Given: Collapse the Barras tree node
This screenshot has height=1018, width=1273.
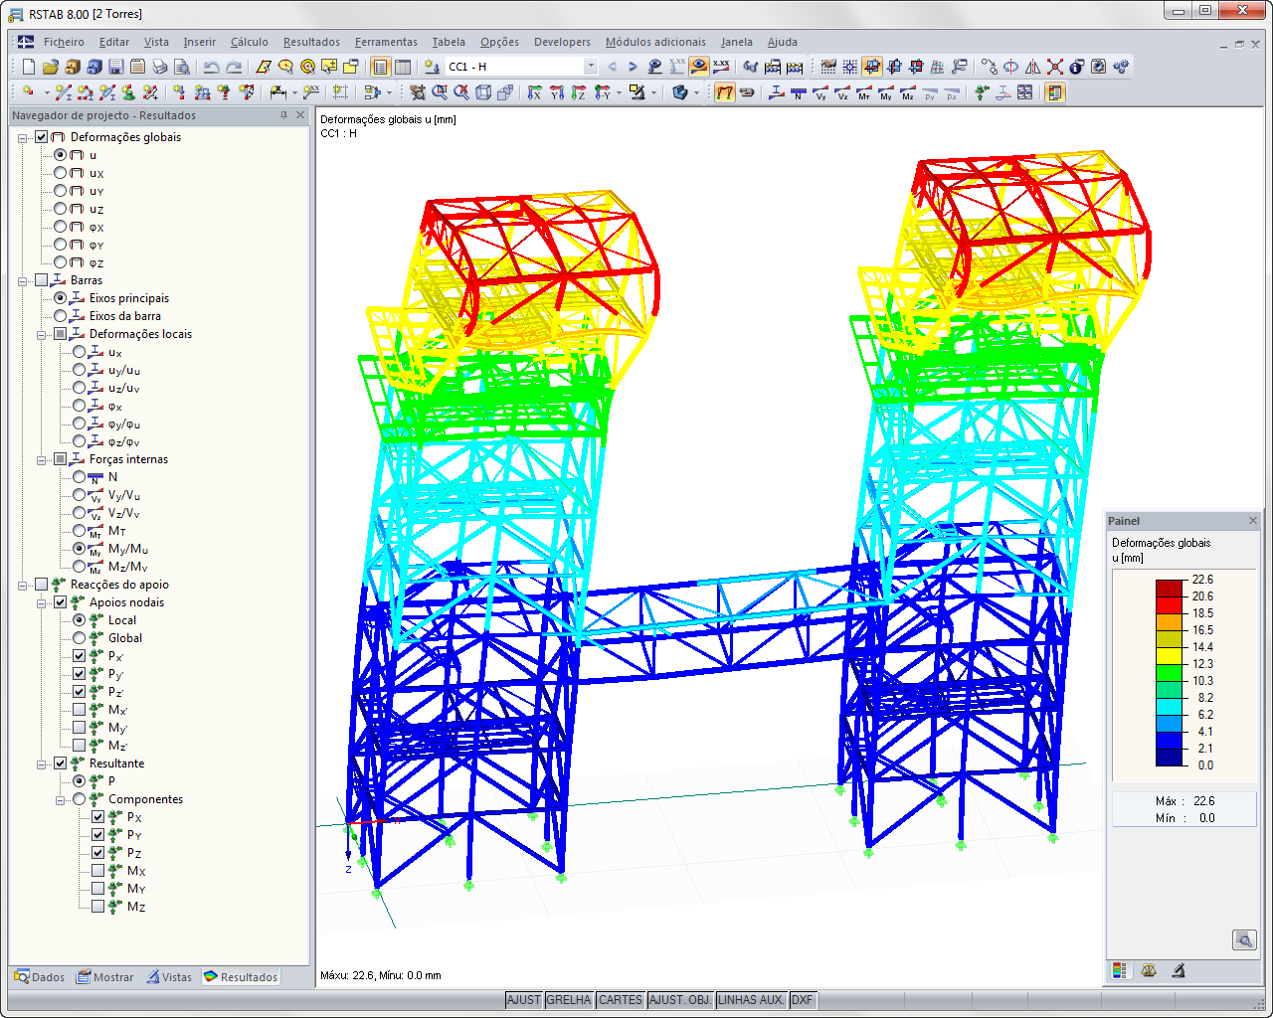Looking at the screenshot, I should (x=23, y=281).
